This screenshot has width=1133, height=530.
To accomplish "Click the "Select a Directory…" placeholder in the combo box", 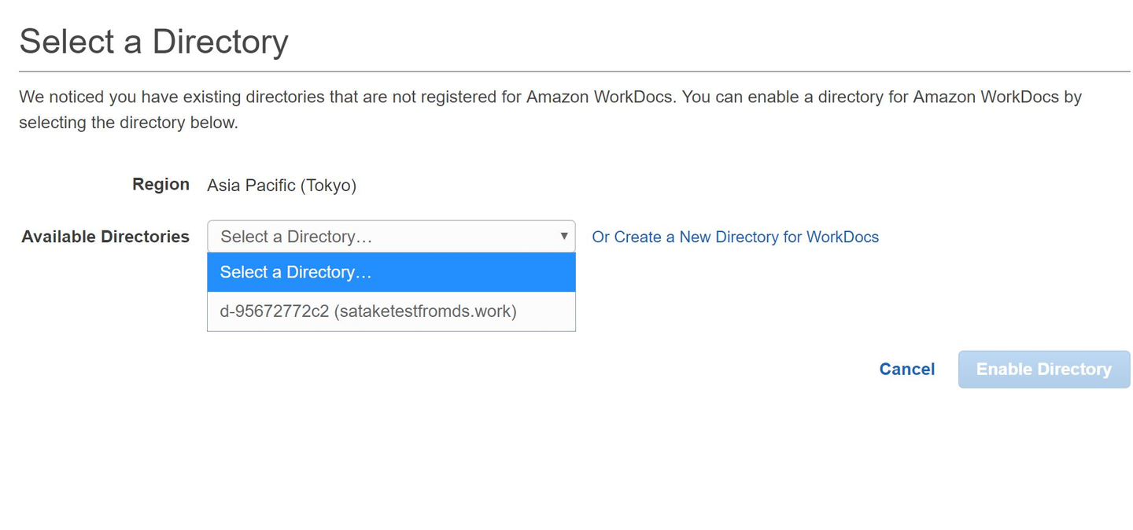I will click(296, 237).
